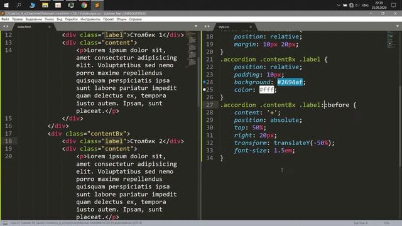
Task: Minimize the Sublime Text window
Action: pyautogui.click(x=371, y=13)
